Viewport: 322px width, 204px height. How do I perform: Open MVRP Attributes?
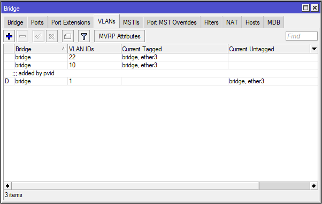click(119, 36)
